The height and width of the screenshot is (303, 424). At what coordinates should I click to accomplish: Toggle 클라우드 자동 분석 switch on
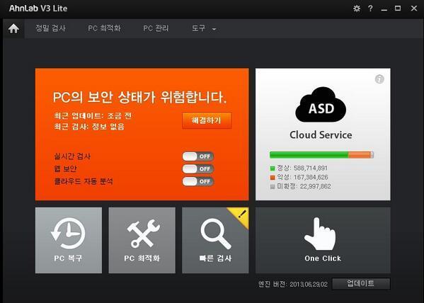pos(198,181)
